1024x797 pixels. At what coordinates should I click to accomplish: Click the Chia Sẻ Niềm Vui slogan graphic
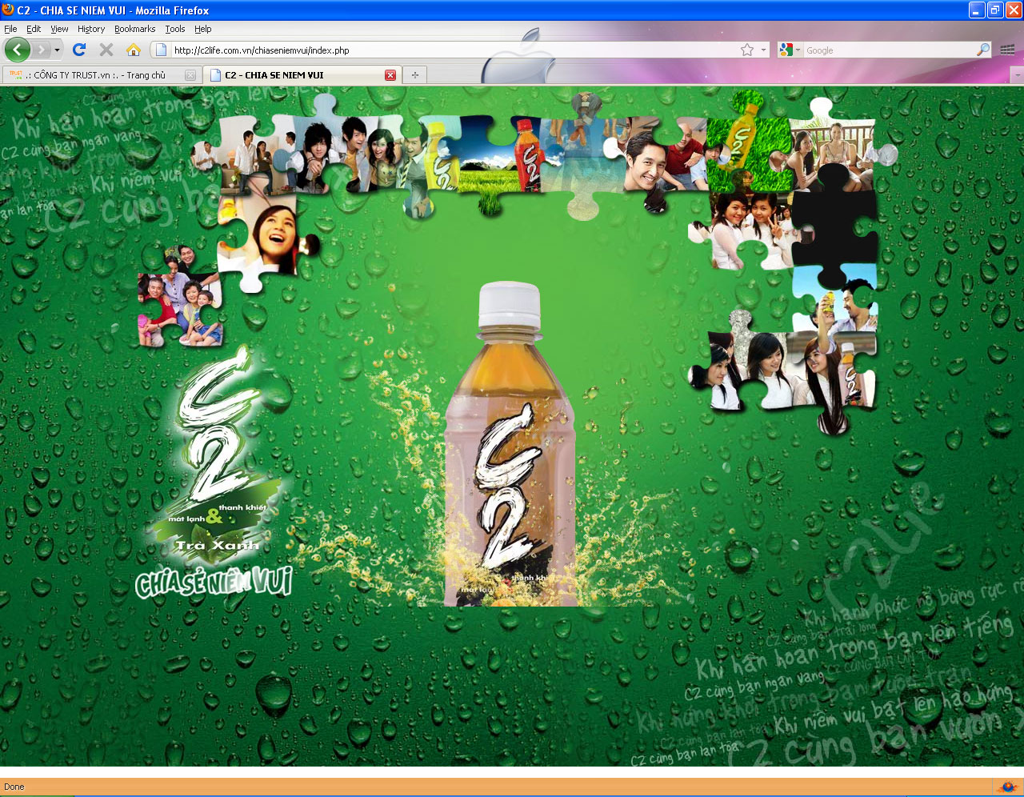pyautogui.click(x=214, y=582)
